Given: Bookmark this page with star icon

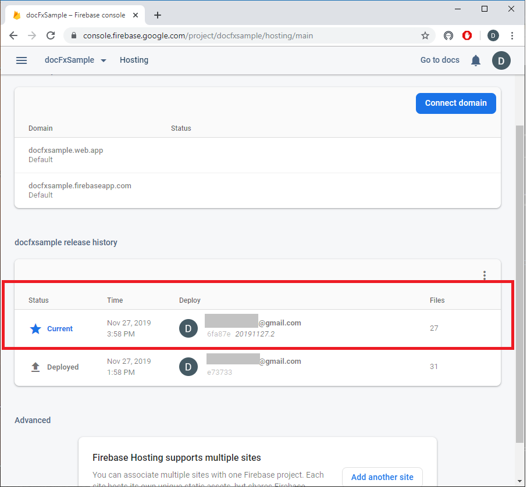Looking at the screenshot, I should point(425,35).
